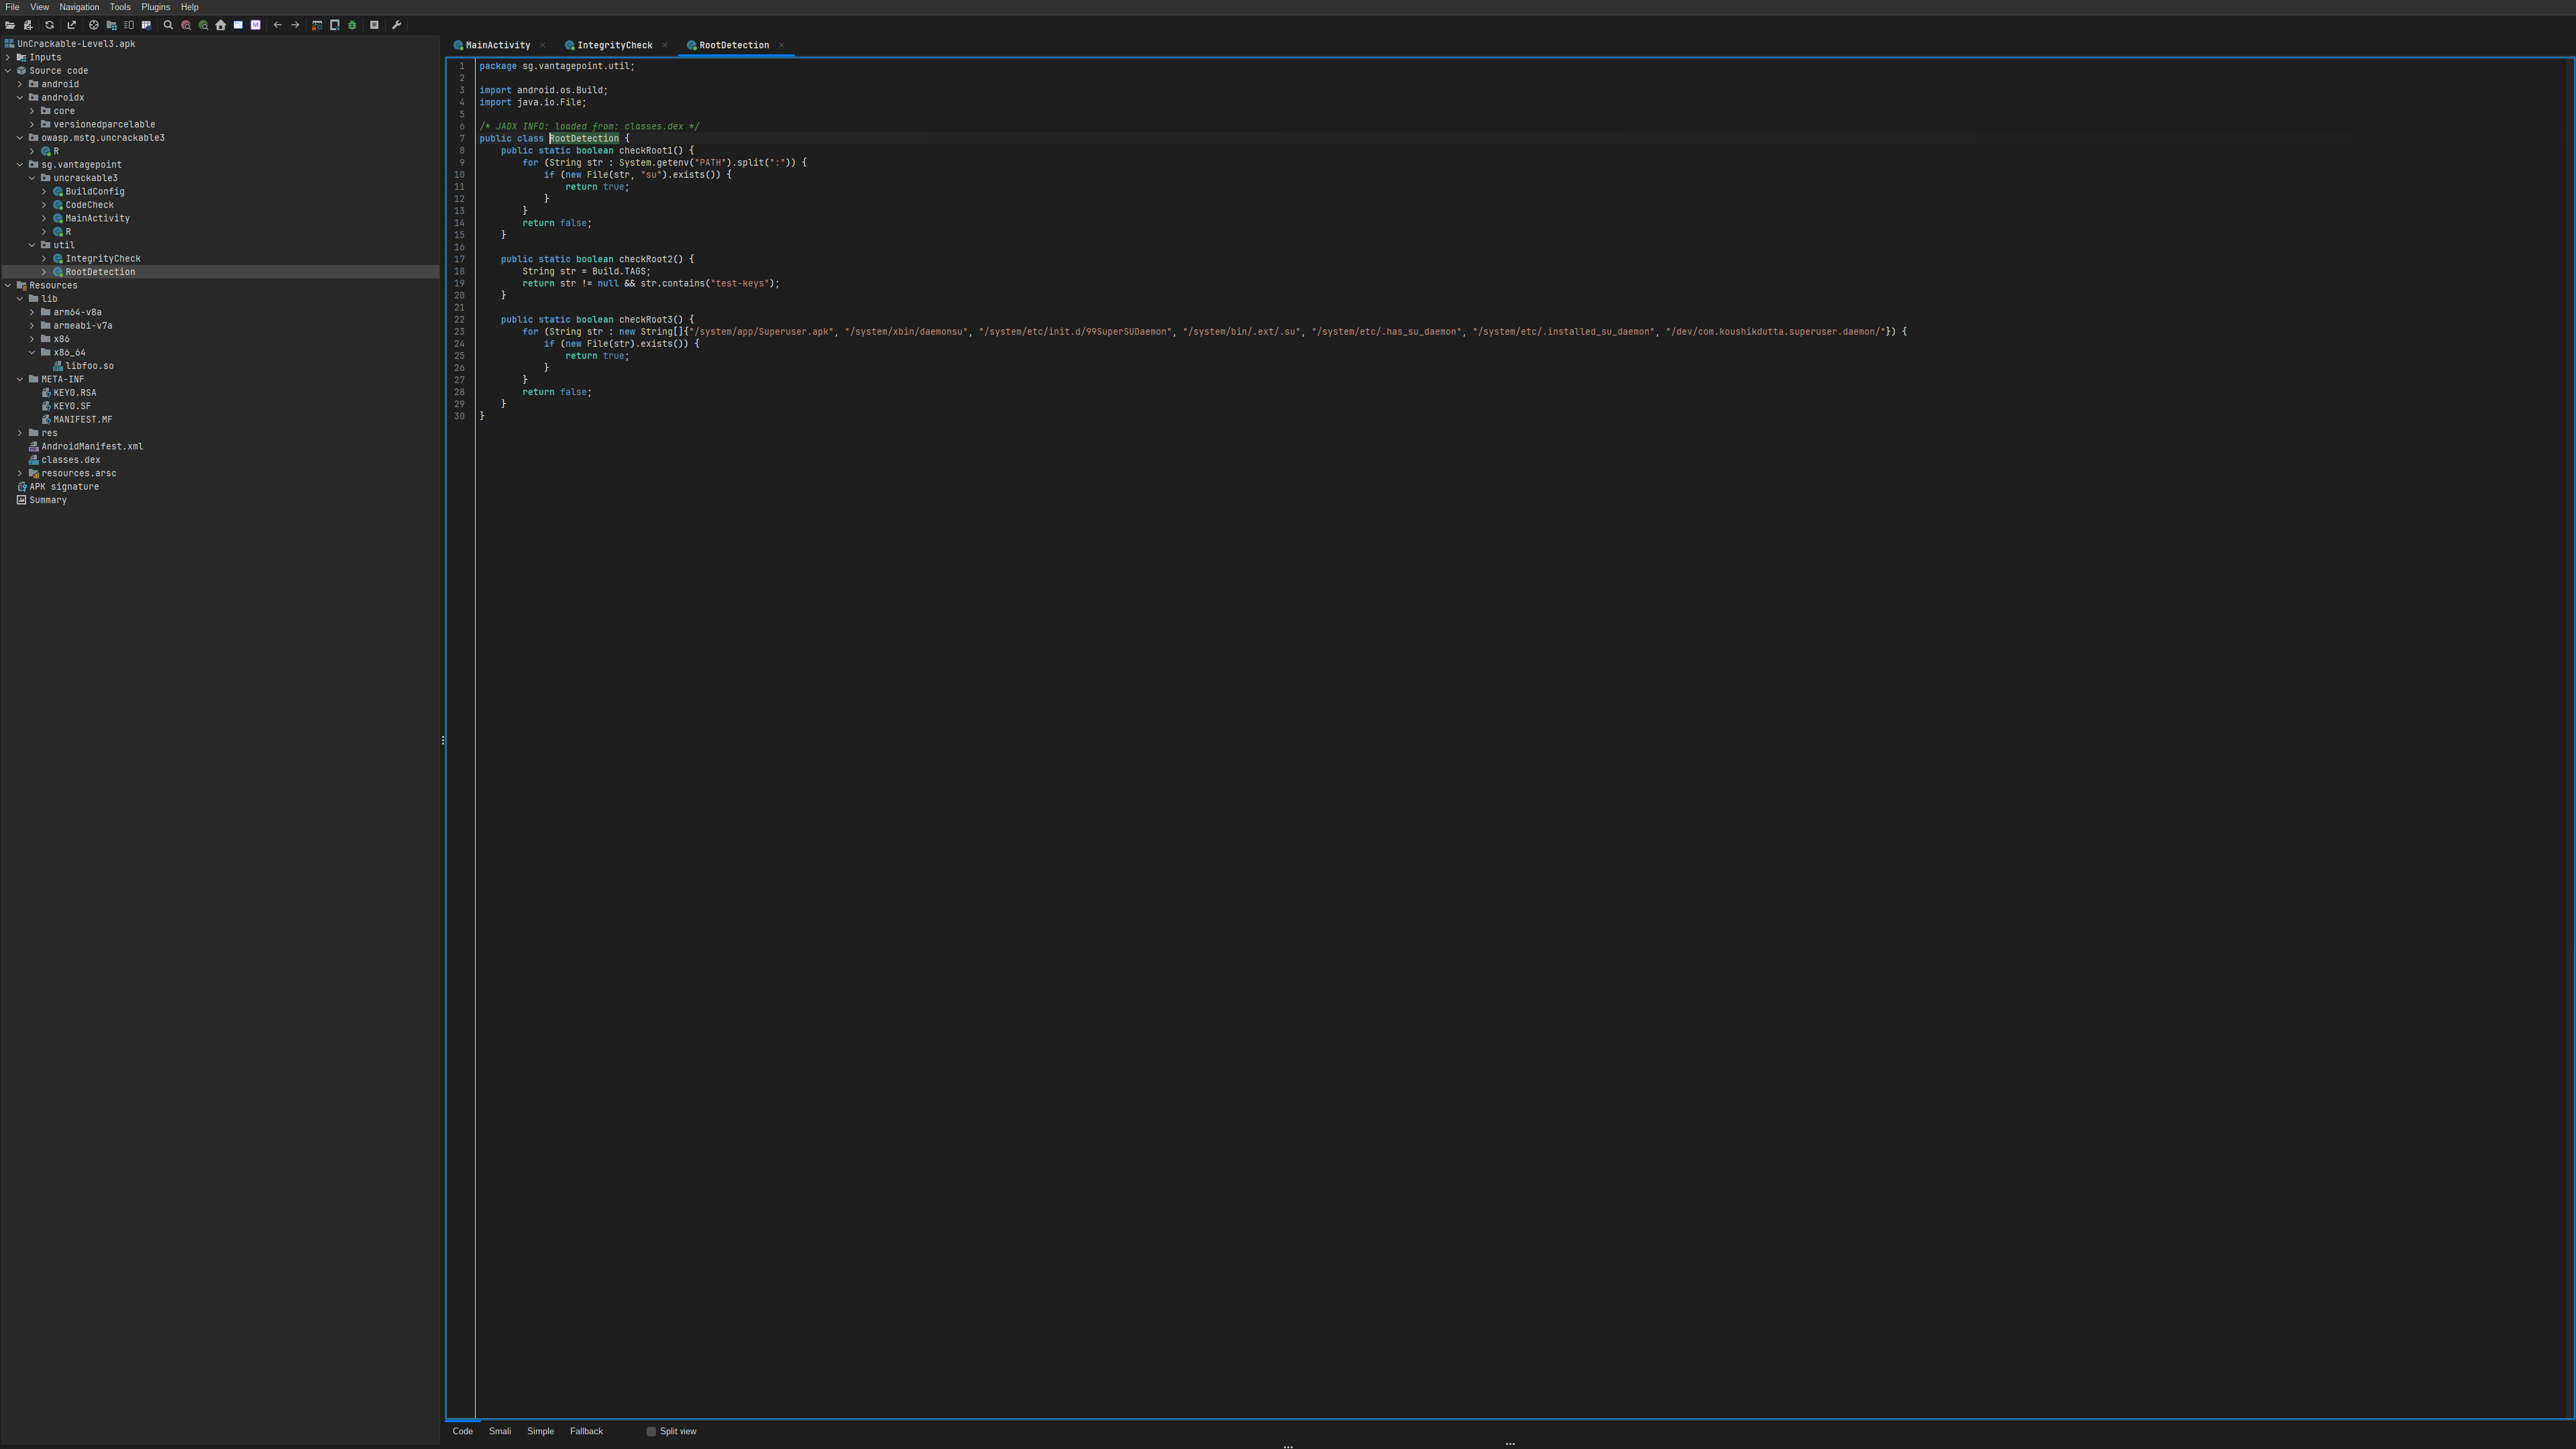Reload files using the refresh icon
The height and width of the screenshot is (1449, 2576).
(49, 25)
